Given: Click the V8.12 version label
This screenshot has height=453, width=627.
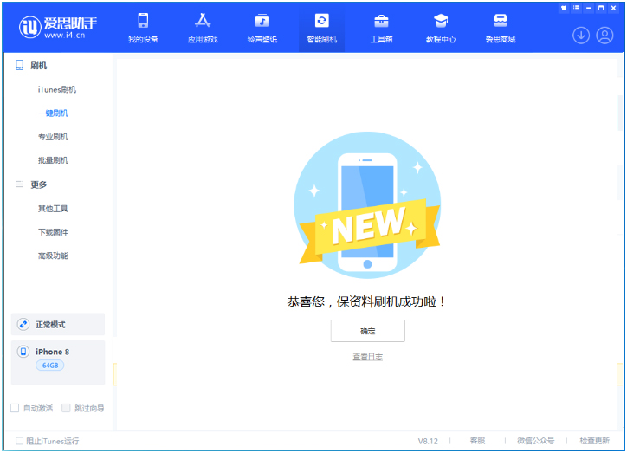Looking at the screenshot, I should coord(428,441).
